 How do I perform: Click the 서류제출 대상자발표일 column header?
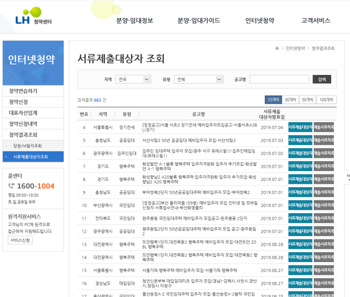pos(272,114)
